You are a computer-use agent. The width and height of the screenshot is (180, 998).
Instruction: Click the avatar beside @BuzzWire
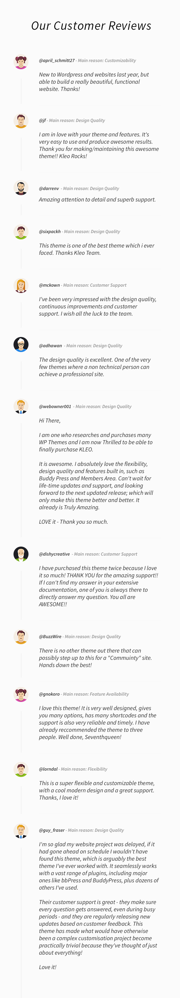point(21,637)
